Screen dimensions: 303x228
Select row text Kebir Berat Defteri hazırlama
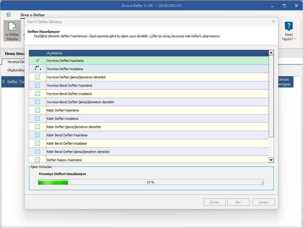coord(67,135)
